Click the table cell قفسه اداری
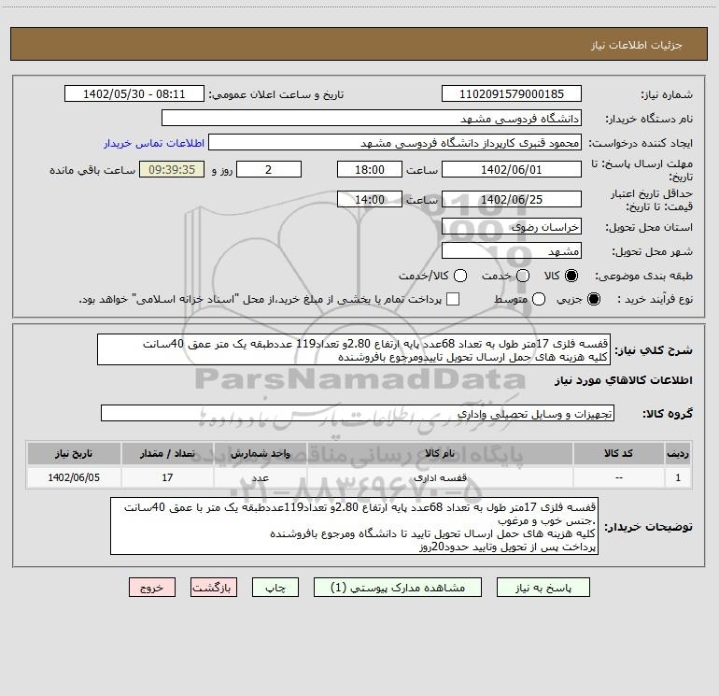The width and height of the screenshot is (719, 696). (x=440, y=477)
